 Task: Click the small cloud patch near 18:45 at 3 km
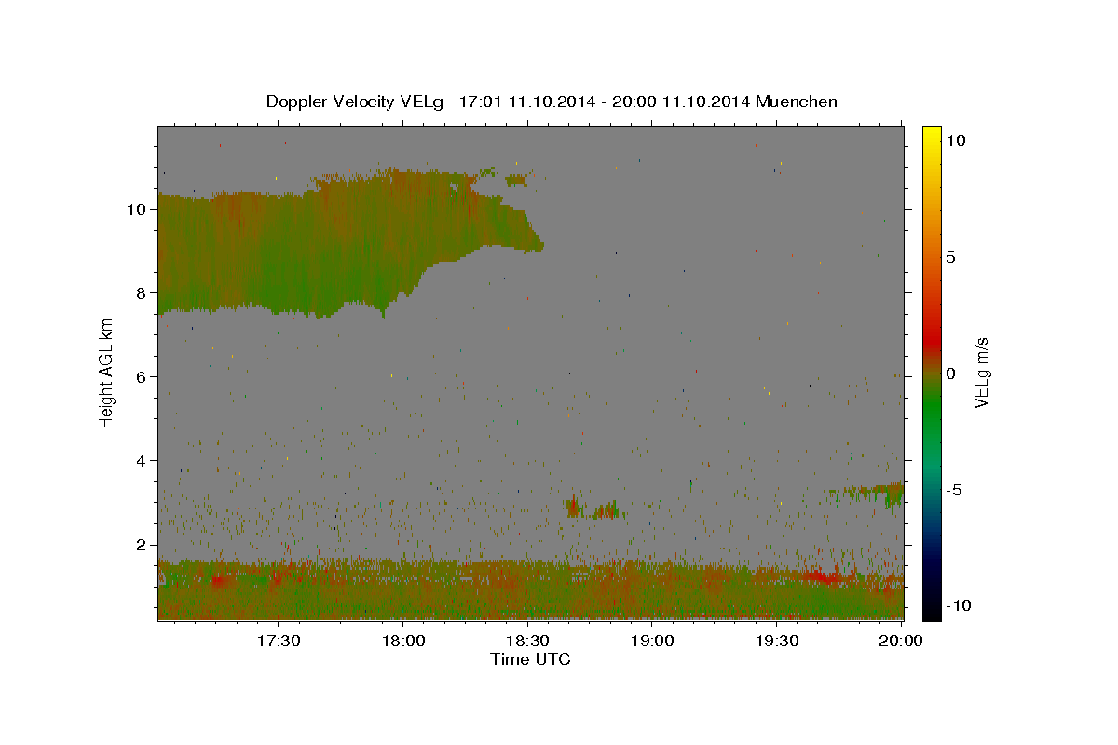tap(593, 508)
